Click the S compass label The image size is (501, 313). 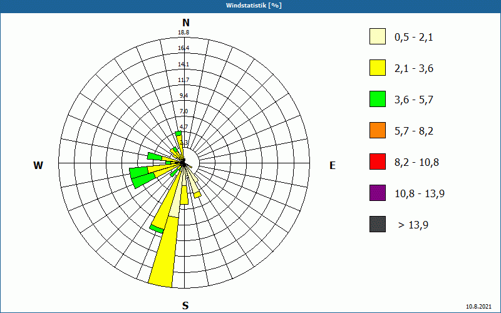[185, 306]
